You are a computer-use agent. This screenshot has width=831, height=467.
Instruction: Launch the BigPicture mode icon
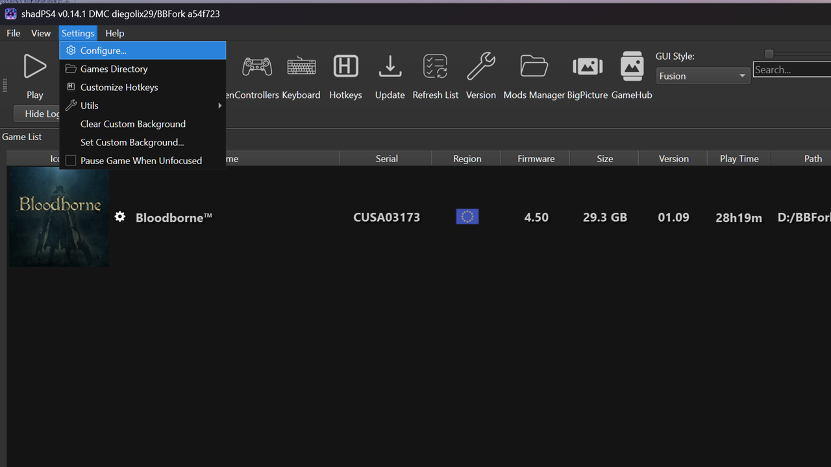588,66
